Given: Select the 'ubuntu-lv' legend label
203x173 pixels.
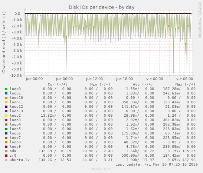Looking at the screenshot, I should coord(20,160).
